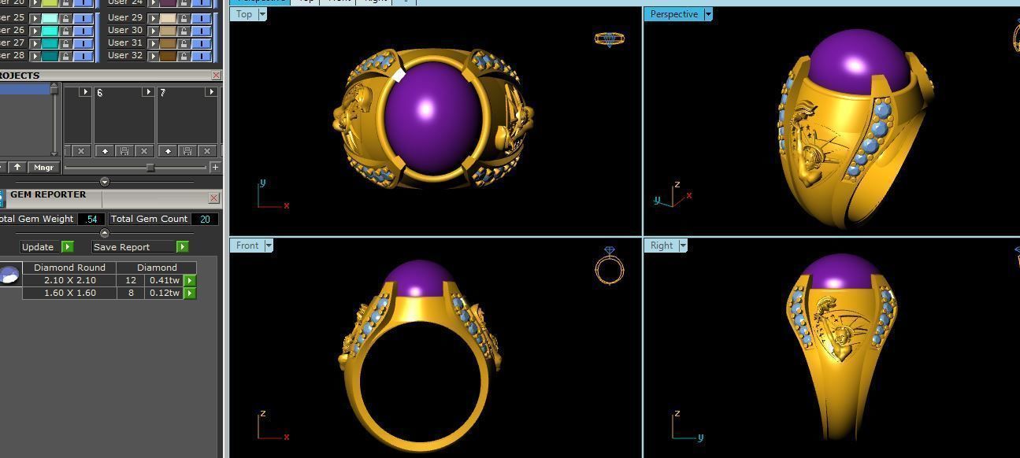Select the Perspective viewport title label
The image size is (1020, 458).
[x=674, y=14]
